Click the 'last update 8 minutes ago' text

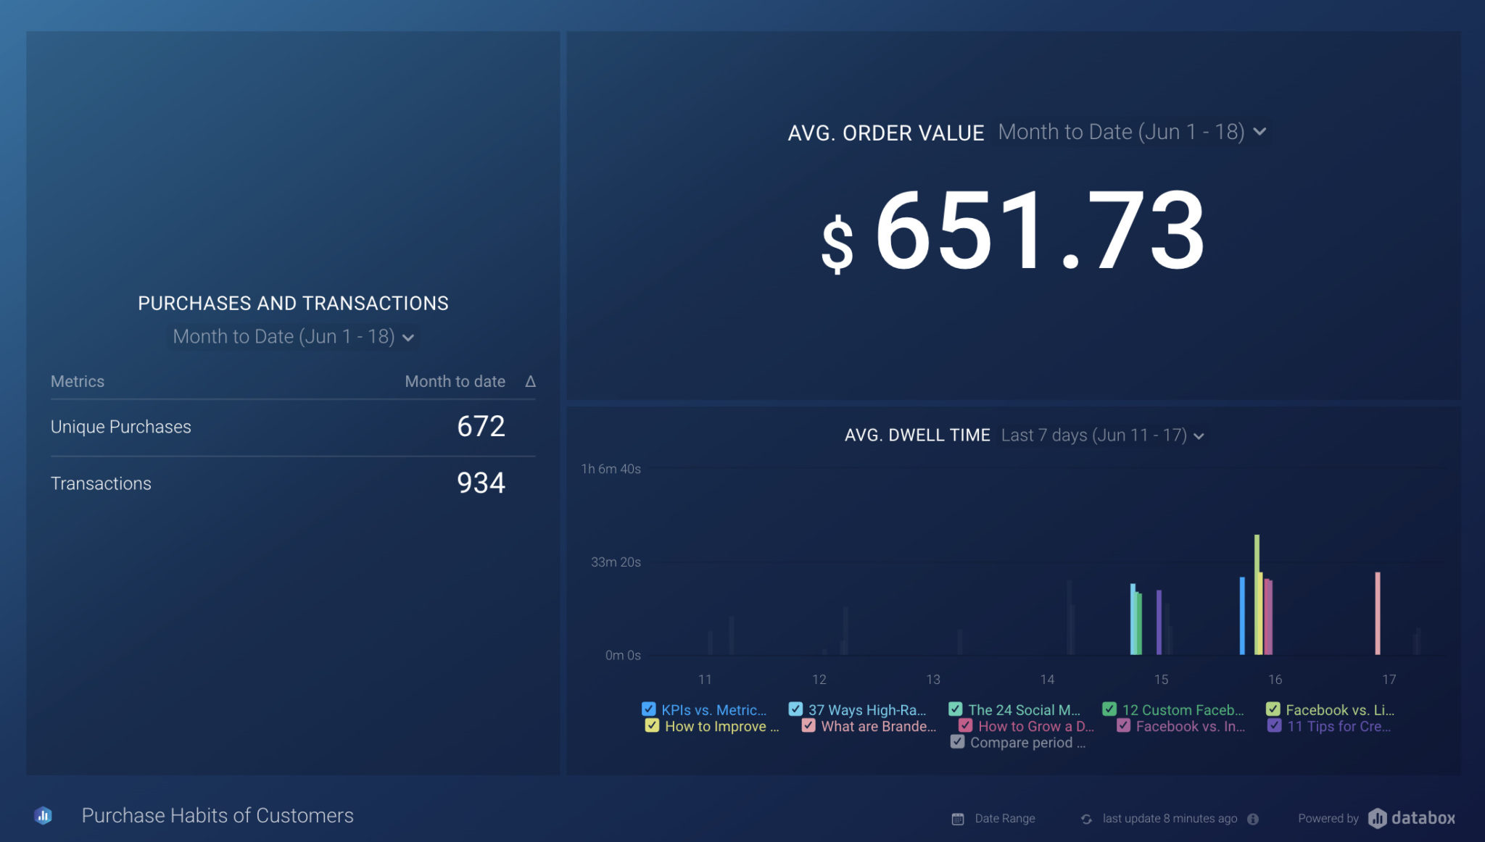[1169, 818]
